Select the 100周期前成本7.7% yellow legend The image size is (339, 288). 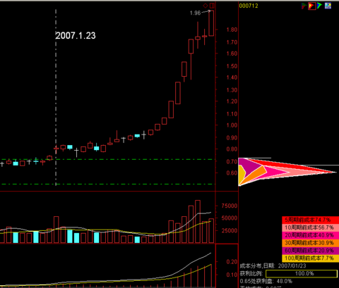click(310, 258)
